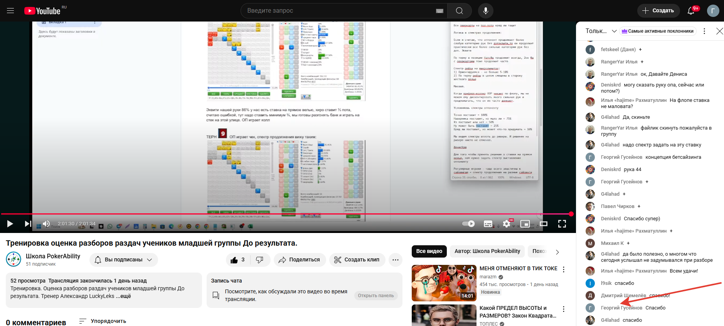Click Поделиться share button
This screenshot has width=724, height=326.
300,260
